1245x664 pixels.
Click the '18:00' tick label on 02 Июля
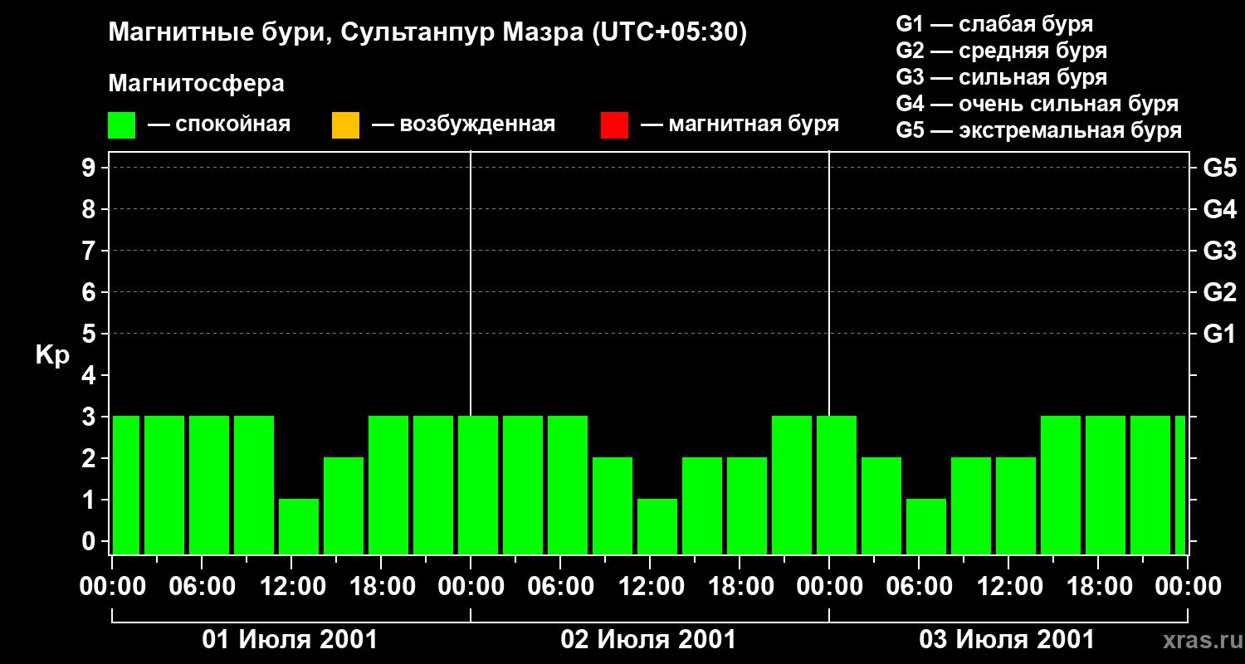[740, 587]
